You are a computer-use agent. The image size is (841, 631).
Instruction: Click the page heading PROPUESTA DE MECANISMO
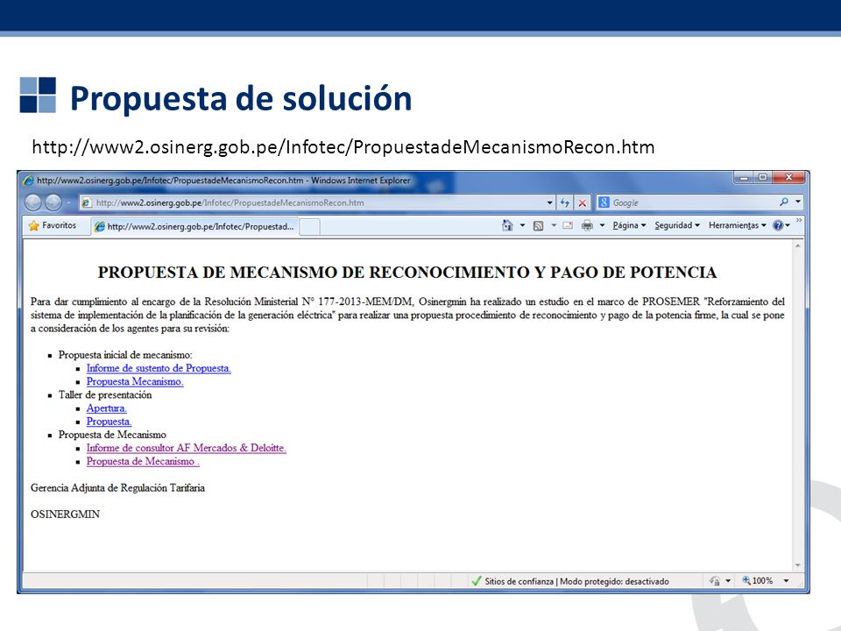407,272
